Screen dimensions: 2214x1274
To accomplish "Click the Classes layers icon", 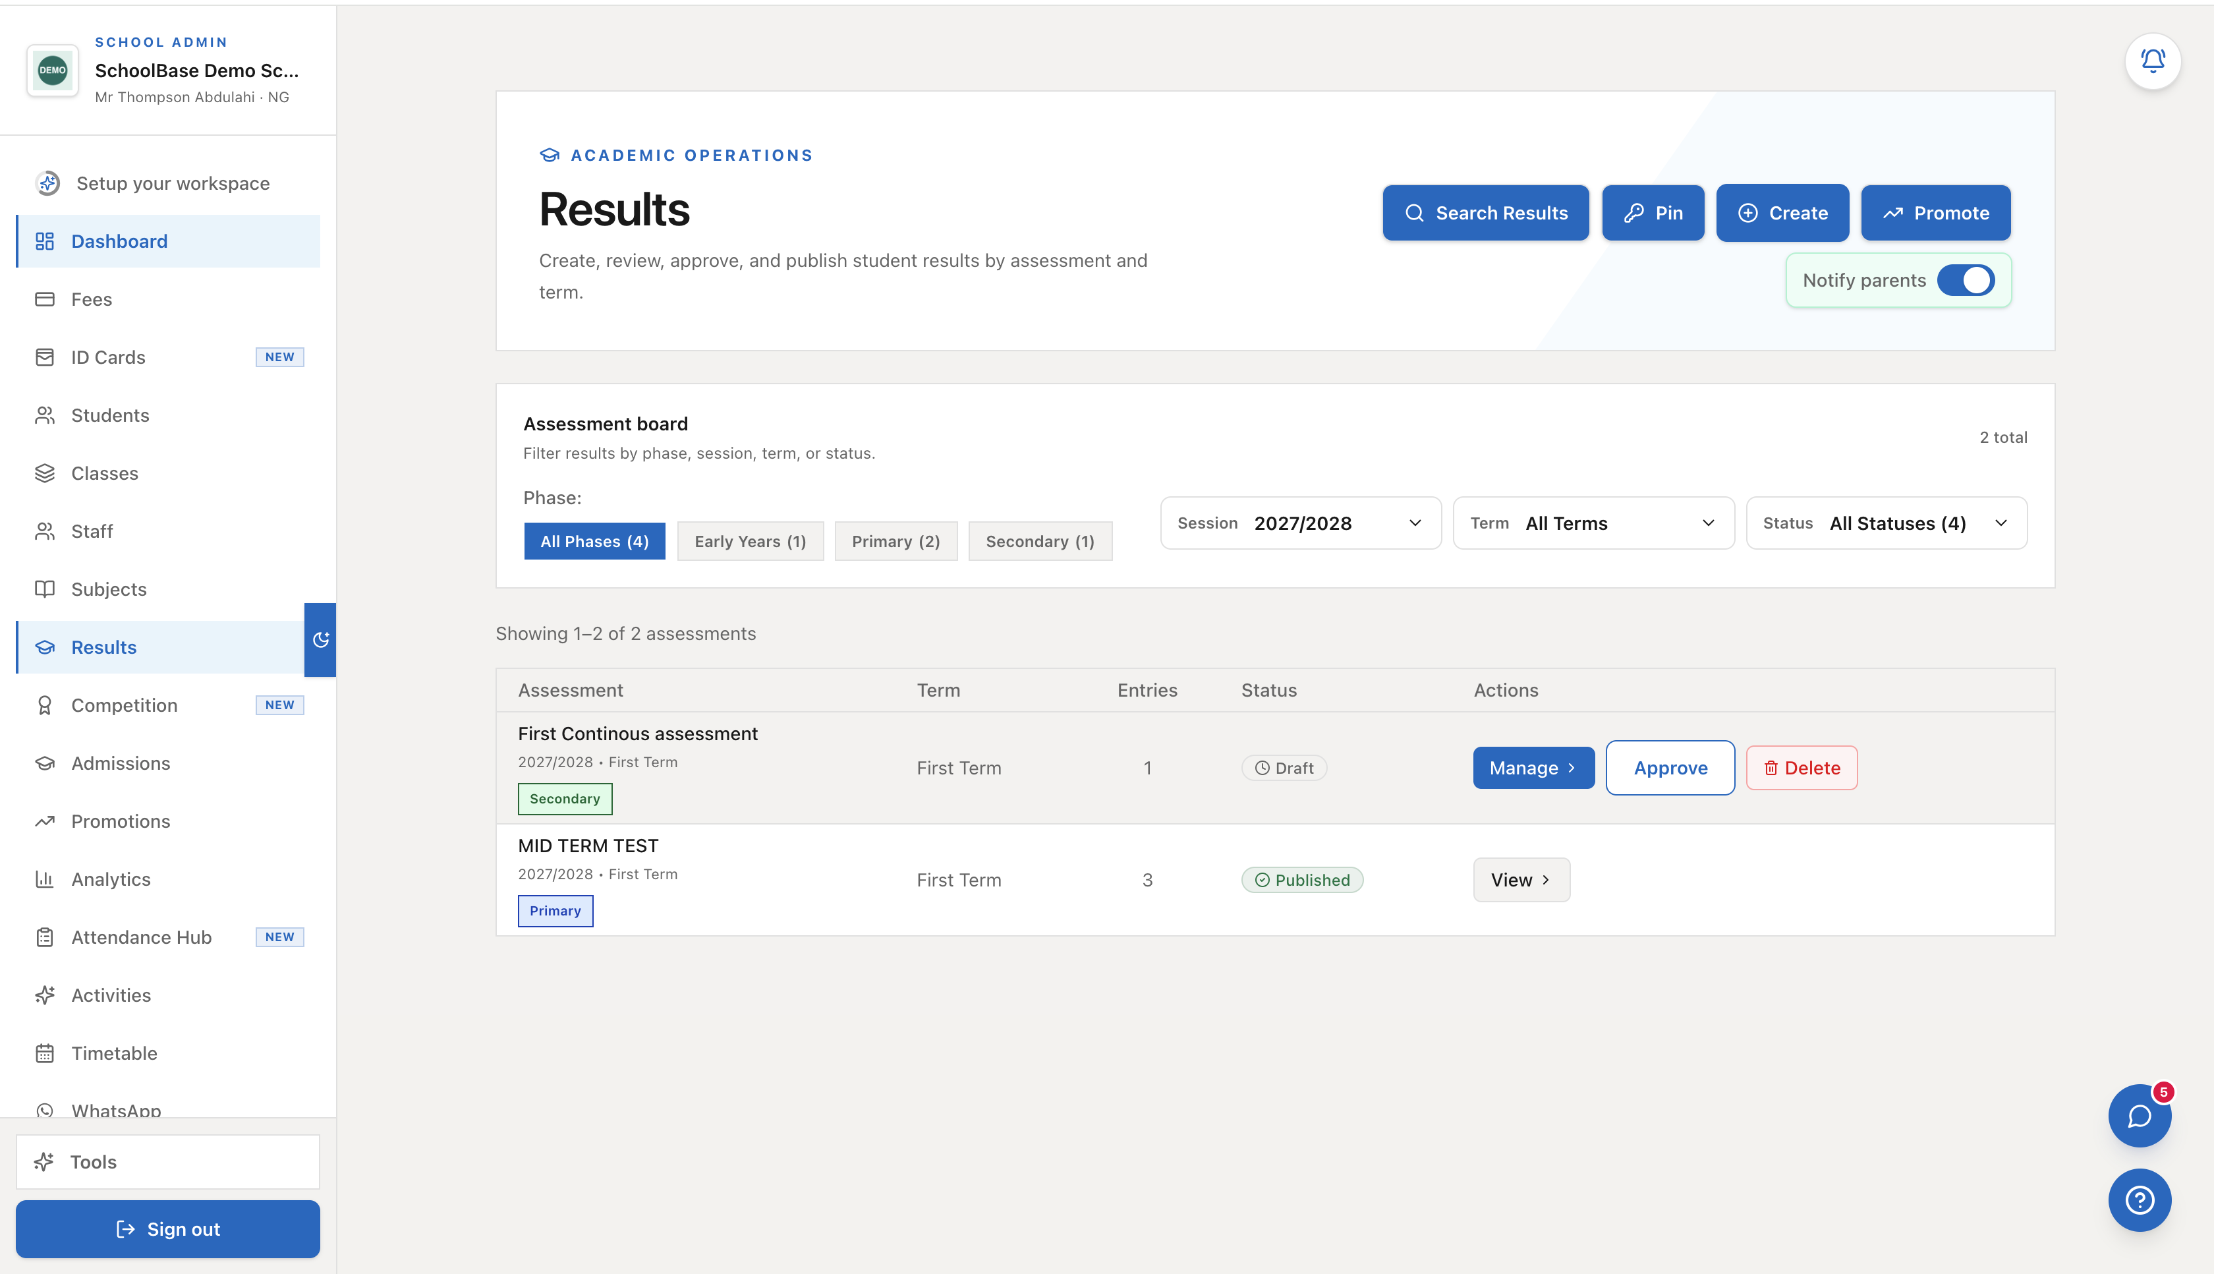I will click(x=45, y=473).
